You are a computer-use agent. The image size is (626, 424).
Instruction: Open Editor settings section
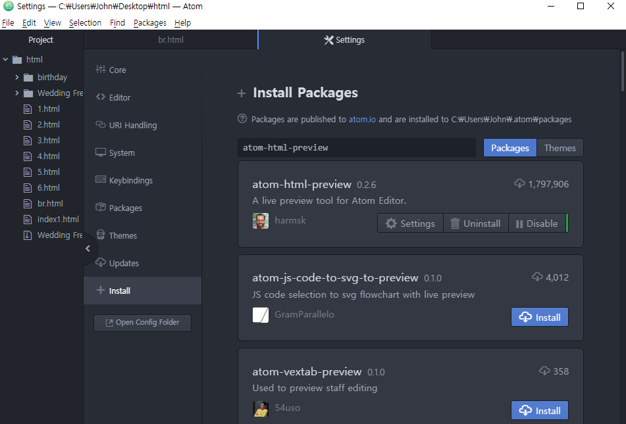(143, 97)
